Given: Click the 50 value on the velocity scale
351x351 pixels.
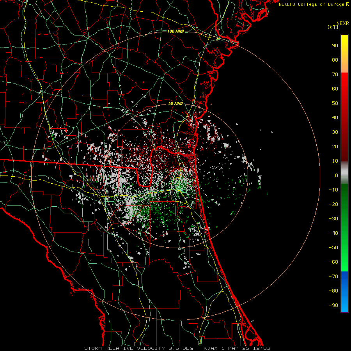Looking at the screenshot, I should 335,103.
